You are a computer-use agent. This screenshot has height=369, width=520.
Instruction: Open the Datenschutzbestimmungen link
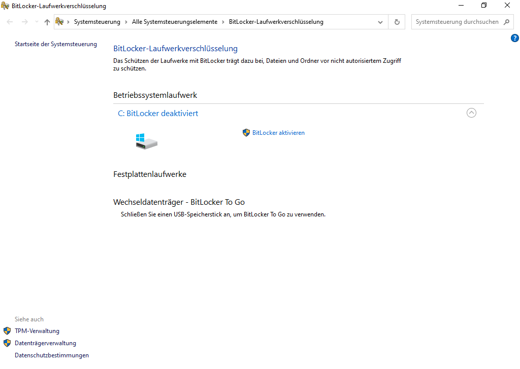(x=52, y=355)
